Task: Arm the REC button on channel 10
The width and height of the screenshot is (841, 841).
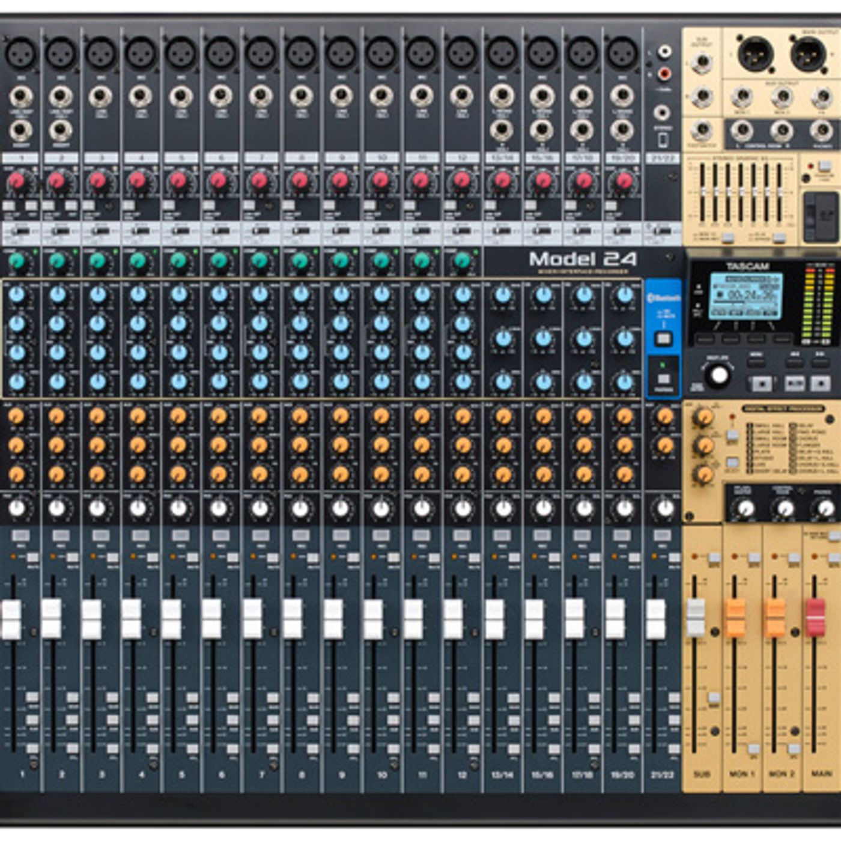Action: pos(381,535)
